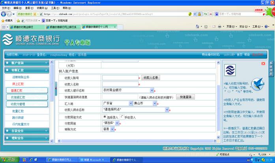The image size is (275, 163).
Task: Select the 手动录入 radio button
Action: coord(122,117)
